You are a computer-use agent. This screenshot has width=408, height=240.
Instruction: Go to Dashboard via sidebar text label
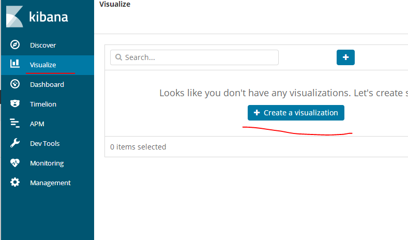pyautogui.click(x=47, y=84)
